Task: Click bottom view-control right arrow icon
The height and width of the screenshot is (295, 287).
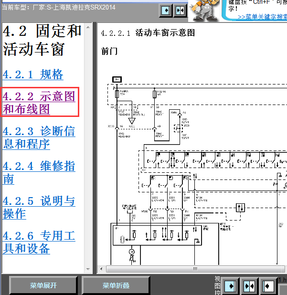Action: (x=230, y=286)
